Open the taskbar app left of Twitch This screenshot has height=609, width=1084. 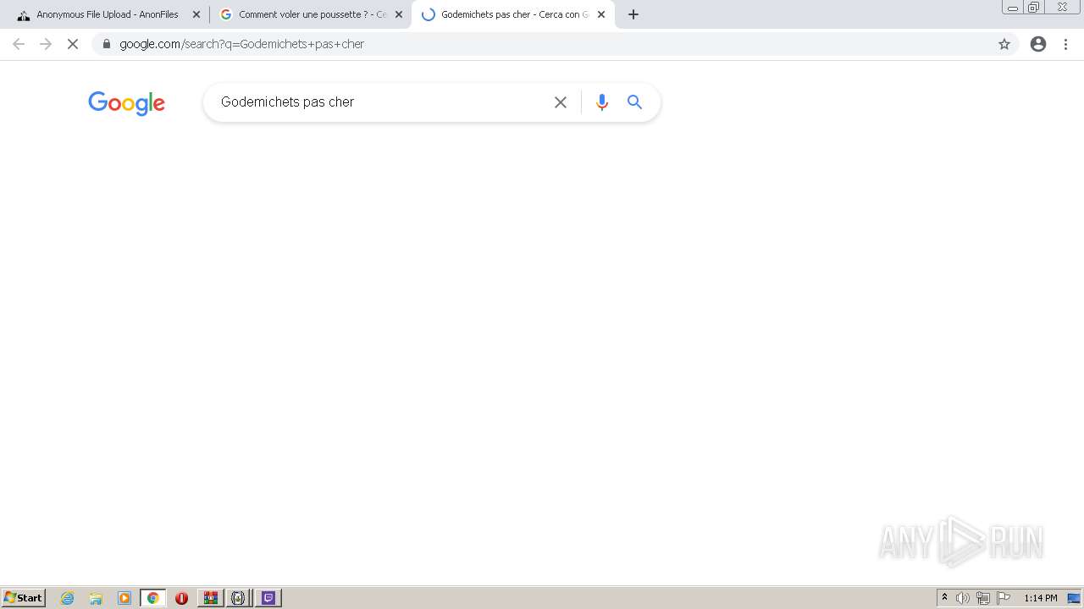coord(239,598)
